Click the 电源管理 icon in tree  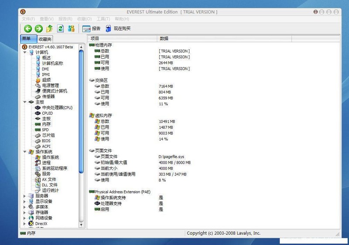[38, 86]
